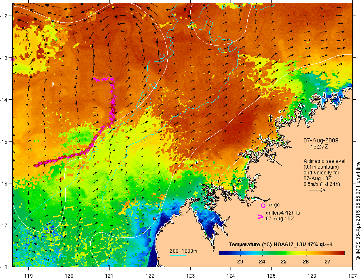The image size is (361, 279).
Task: Click the time text 13:27Z
Action: pyautogui.click(x=319, y=147)
